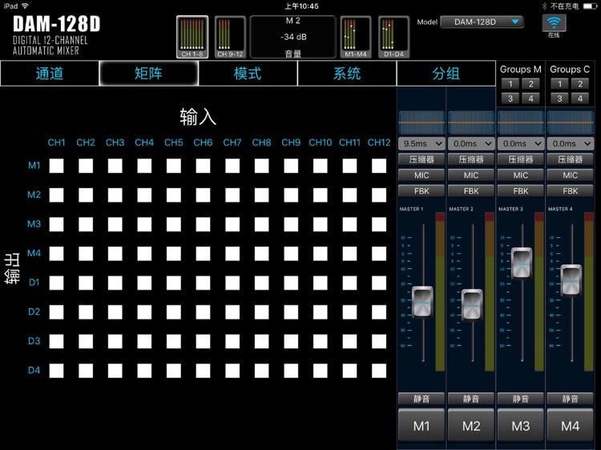
Task: Click the 压缩器 button on Master 3
Action: tap(521, 159)
